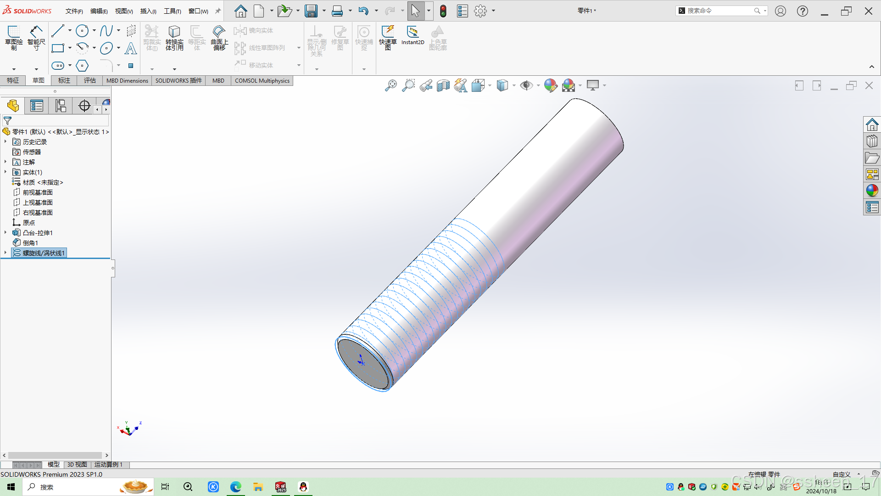
Task: Expand the 凸台-拉伸1 feature node
Action: point(6,233)
